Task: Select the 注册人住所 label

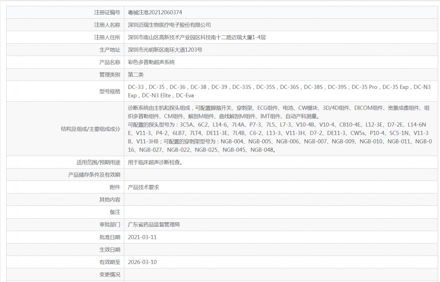Action: pos(107,37)
